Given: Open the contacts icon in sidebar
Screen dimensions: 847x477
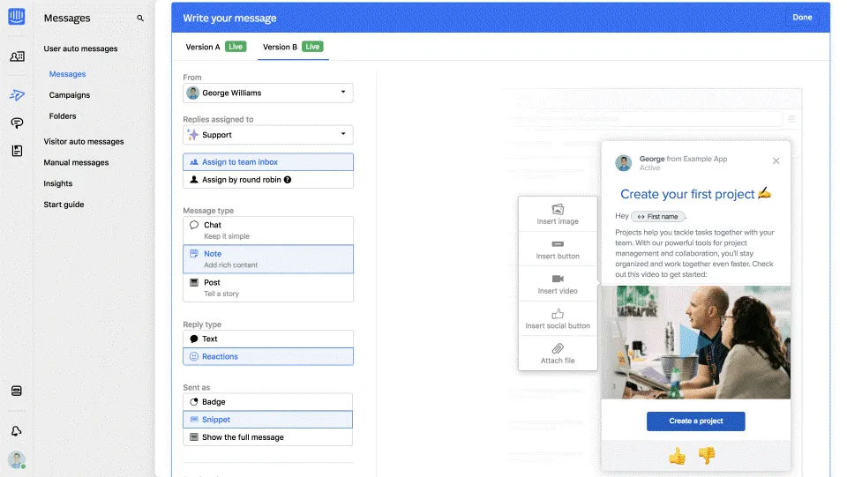Looking at the screenshot, I should pos(17,56).
